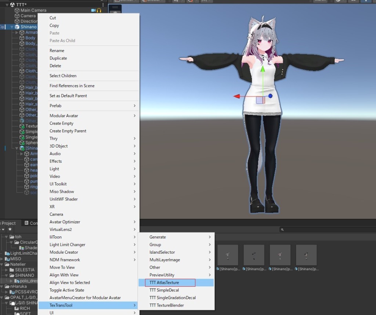Click the yellow headphones icon on Main Camera row
The image size is (376, 315).
[x=99, y=10]
